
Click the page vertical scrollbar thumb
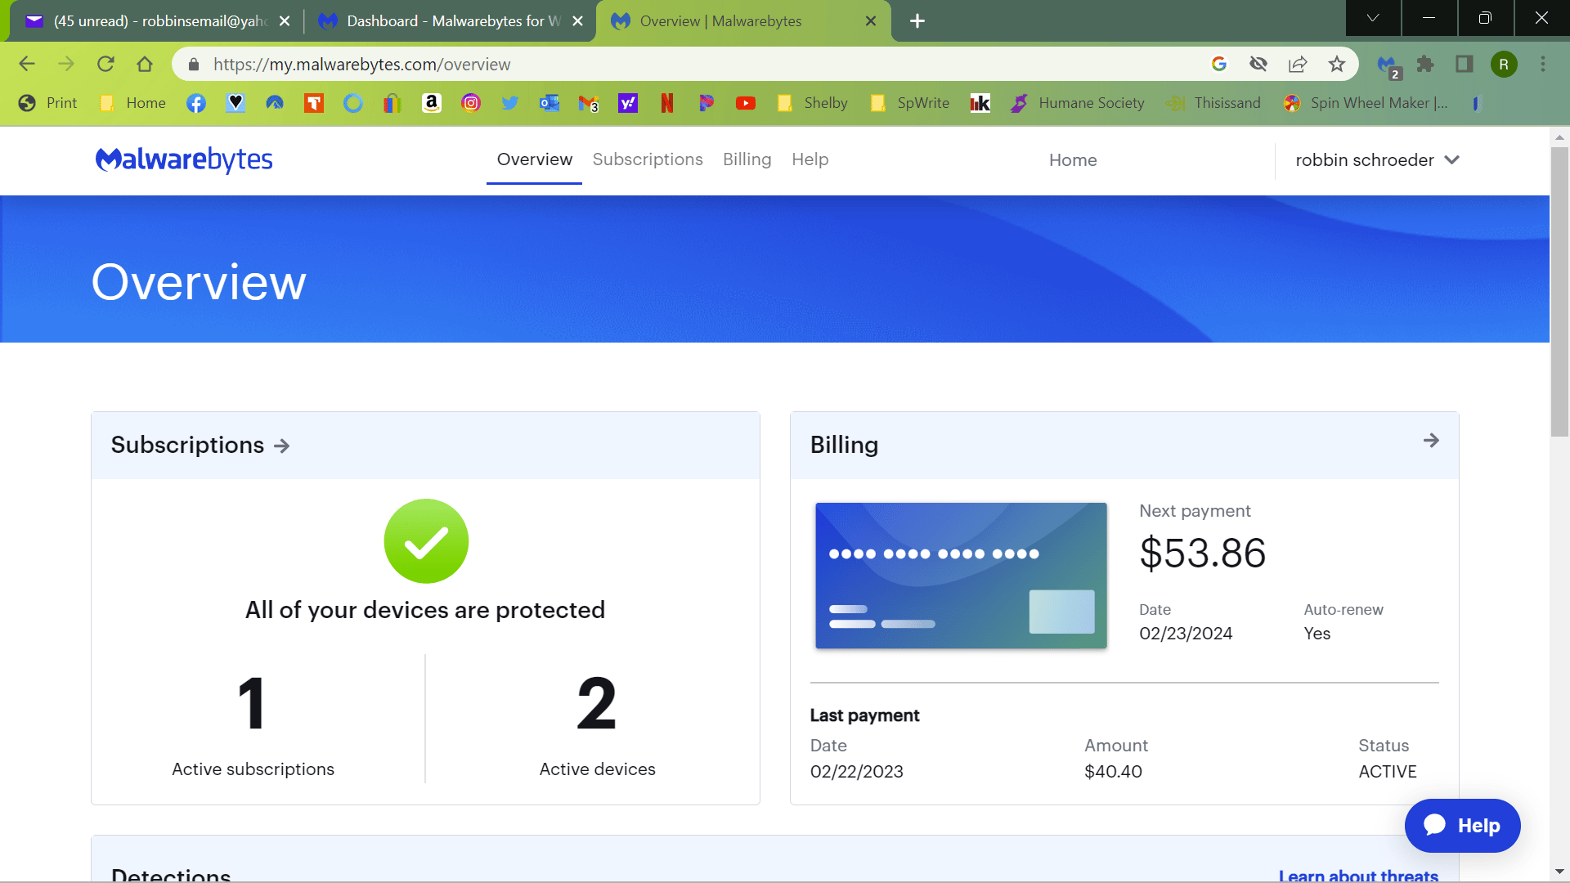coord(1559,292)
